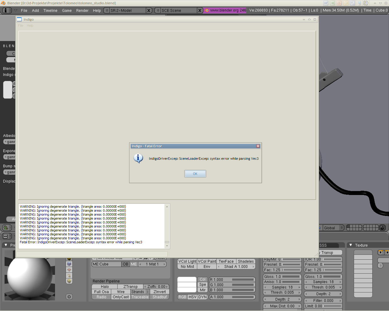Select monkey preview shape icon
The height and width of the screenshot is (311, 389).
[x=69, y=270]
